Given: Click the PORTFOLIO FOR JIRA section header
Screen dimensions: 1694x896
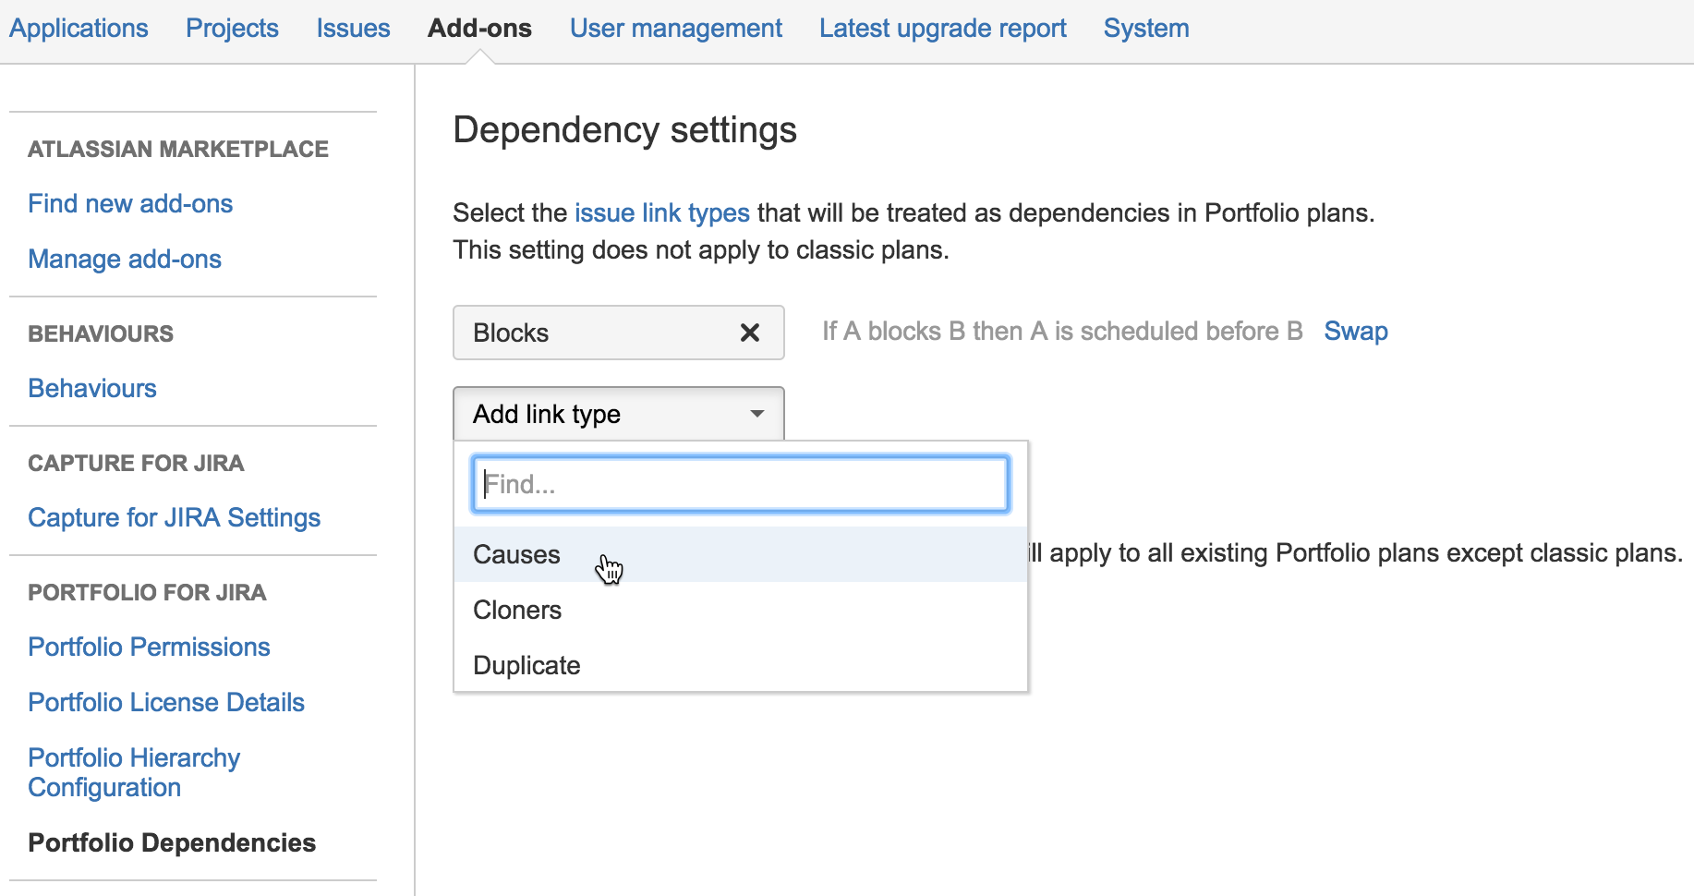Looking at the screenshot, I should [147, 592].
